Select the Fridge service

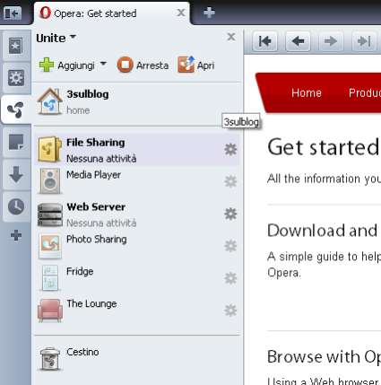(137, 278)
